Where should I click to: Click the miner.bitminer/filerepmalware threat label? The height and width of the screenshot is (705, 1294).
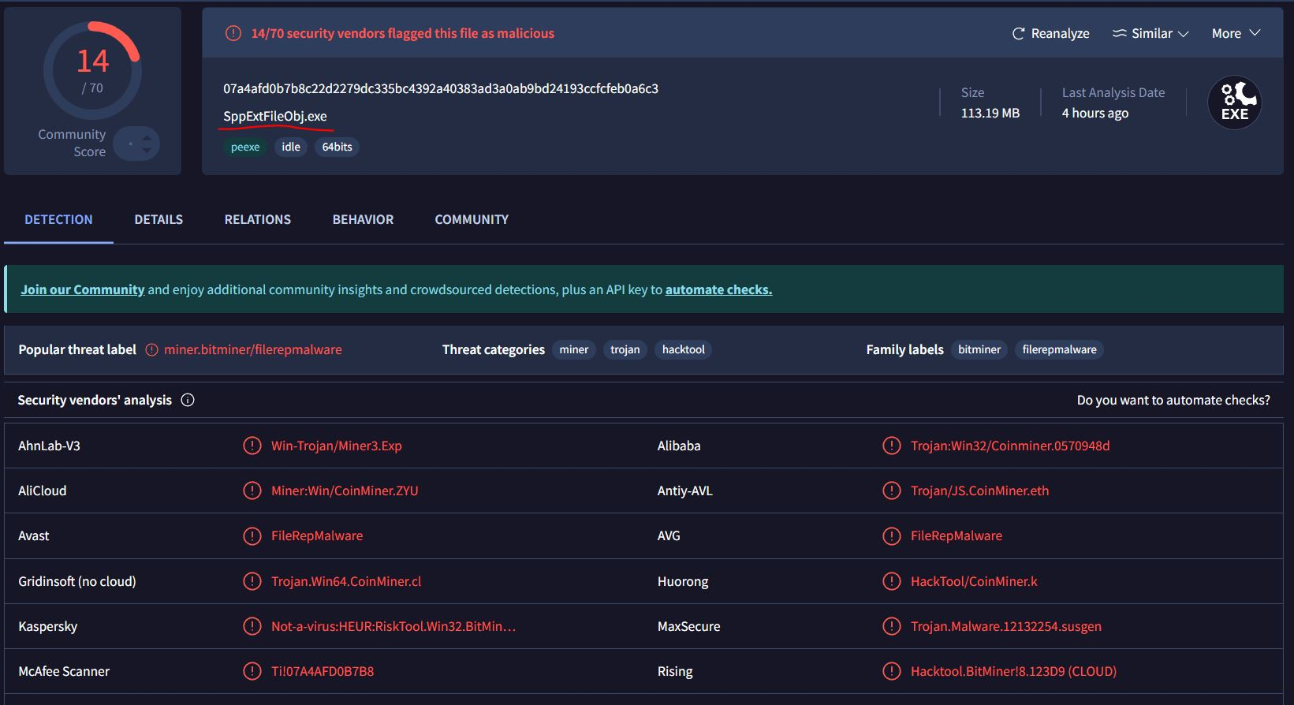[253, 349]
